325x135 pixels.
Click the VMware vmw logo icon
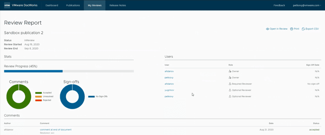coord(7,5)
